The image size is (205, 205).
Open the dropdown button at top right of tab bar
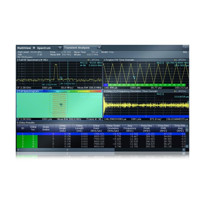pyautogui.click(x=186, y=48)
